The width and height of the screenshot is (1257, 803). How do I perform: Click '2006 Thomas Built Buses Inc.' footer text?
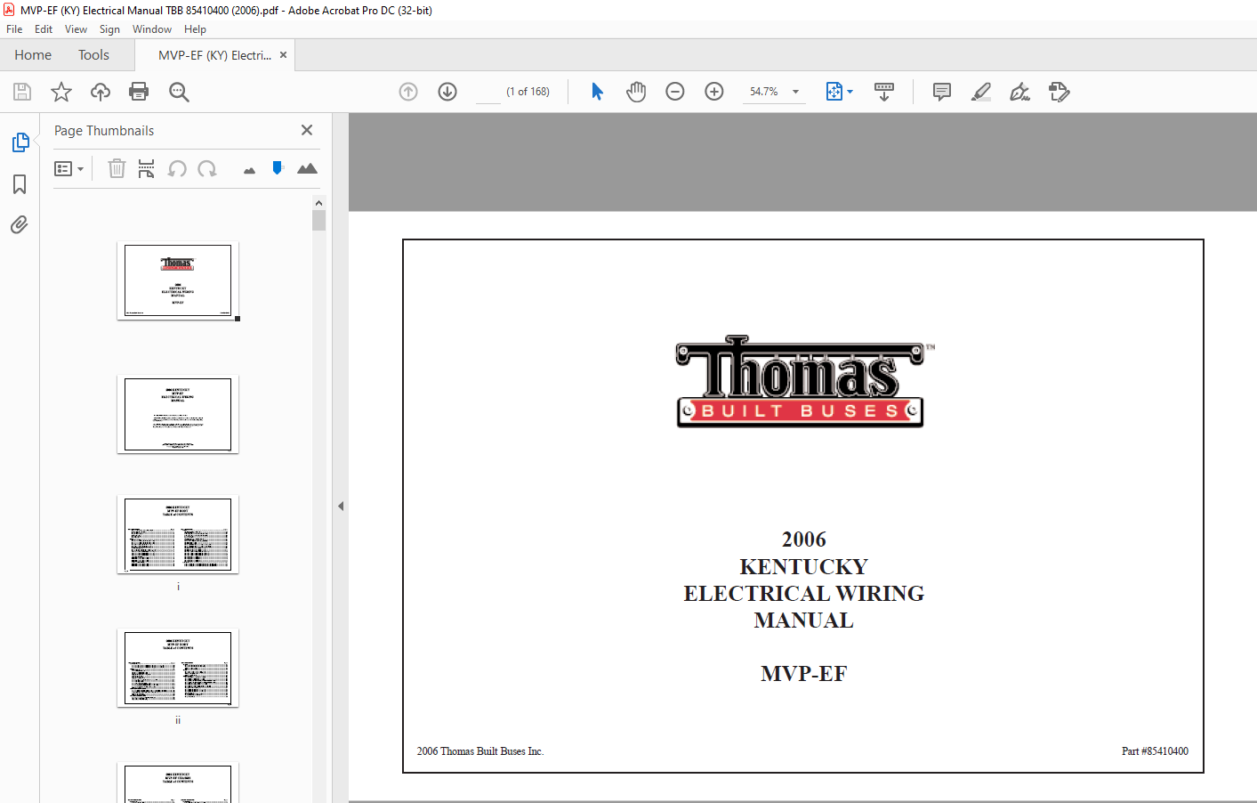pyautogui.click(x=480, y=751)
